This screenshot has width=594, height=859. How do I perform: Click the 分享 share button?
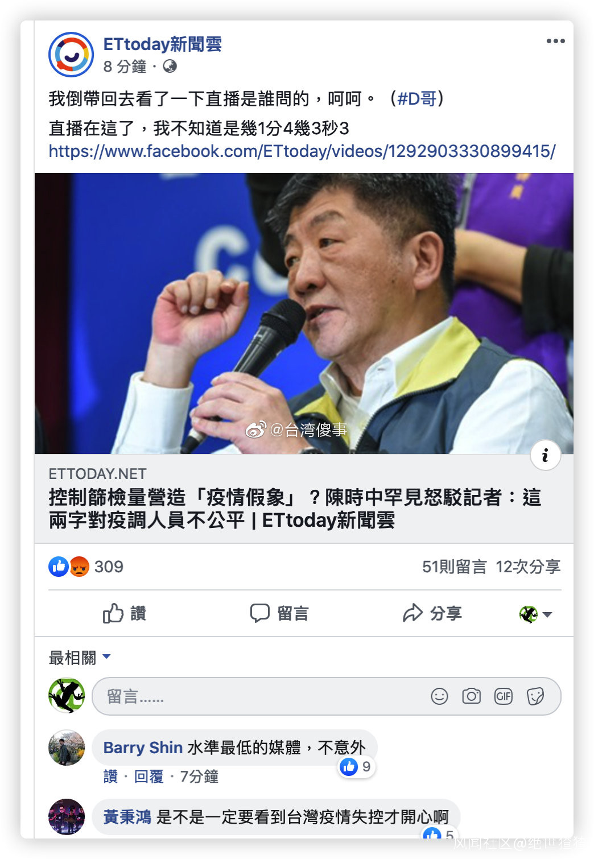pyautogui.click(x=432, y=613)
